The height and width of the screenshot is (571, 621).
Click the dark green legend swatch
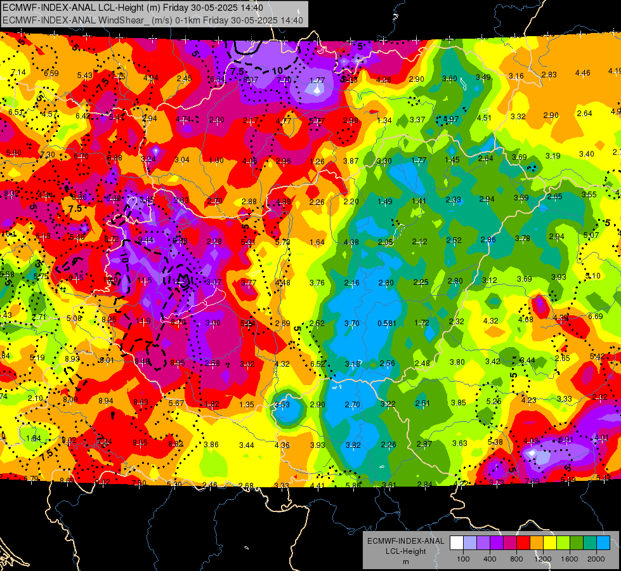click(577, 542)
